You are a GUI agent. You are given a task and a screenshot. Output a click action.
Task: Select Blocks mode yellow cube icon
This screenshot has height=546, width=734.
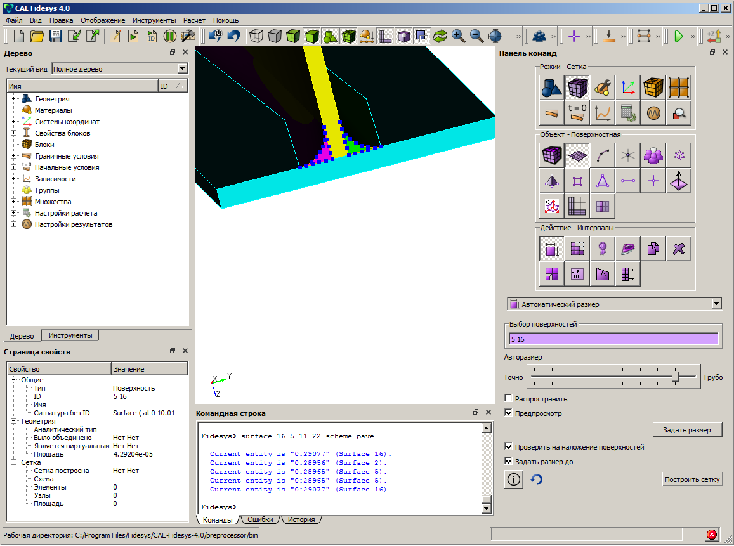653,88
